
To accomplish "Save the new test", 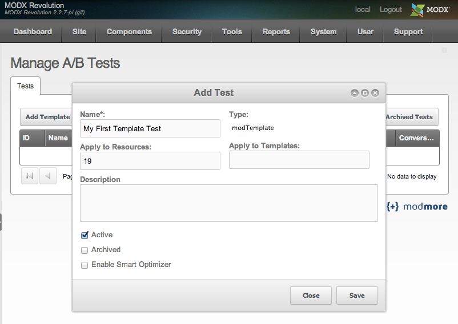I will (357, 295).
